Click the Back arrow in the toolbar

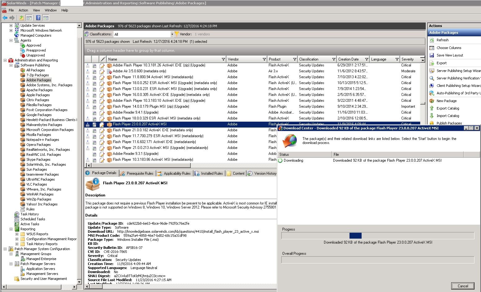point(5,18)
